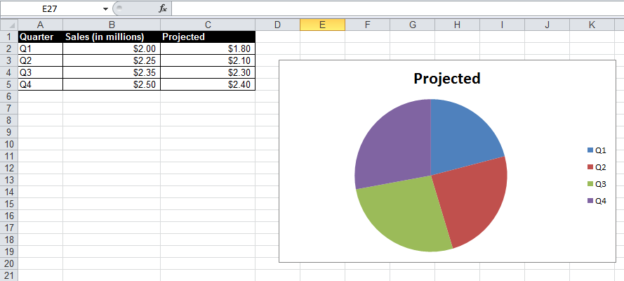Select column J header

(x=547, y=25)
